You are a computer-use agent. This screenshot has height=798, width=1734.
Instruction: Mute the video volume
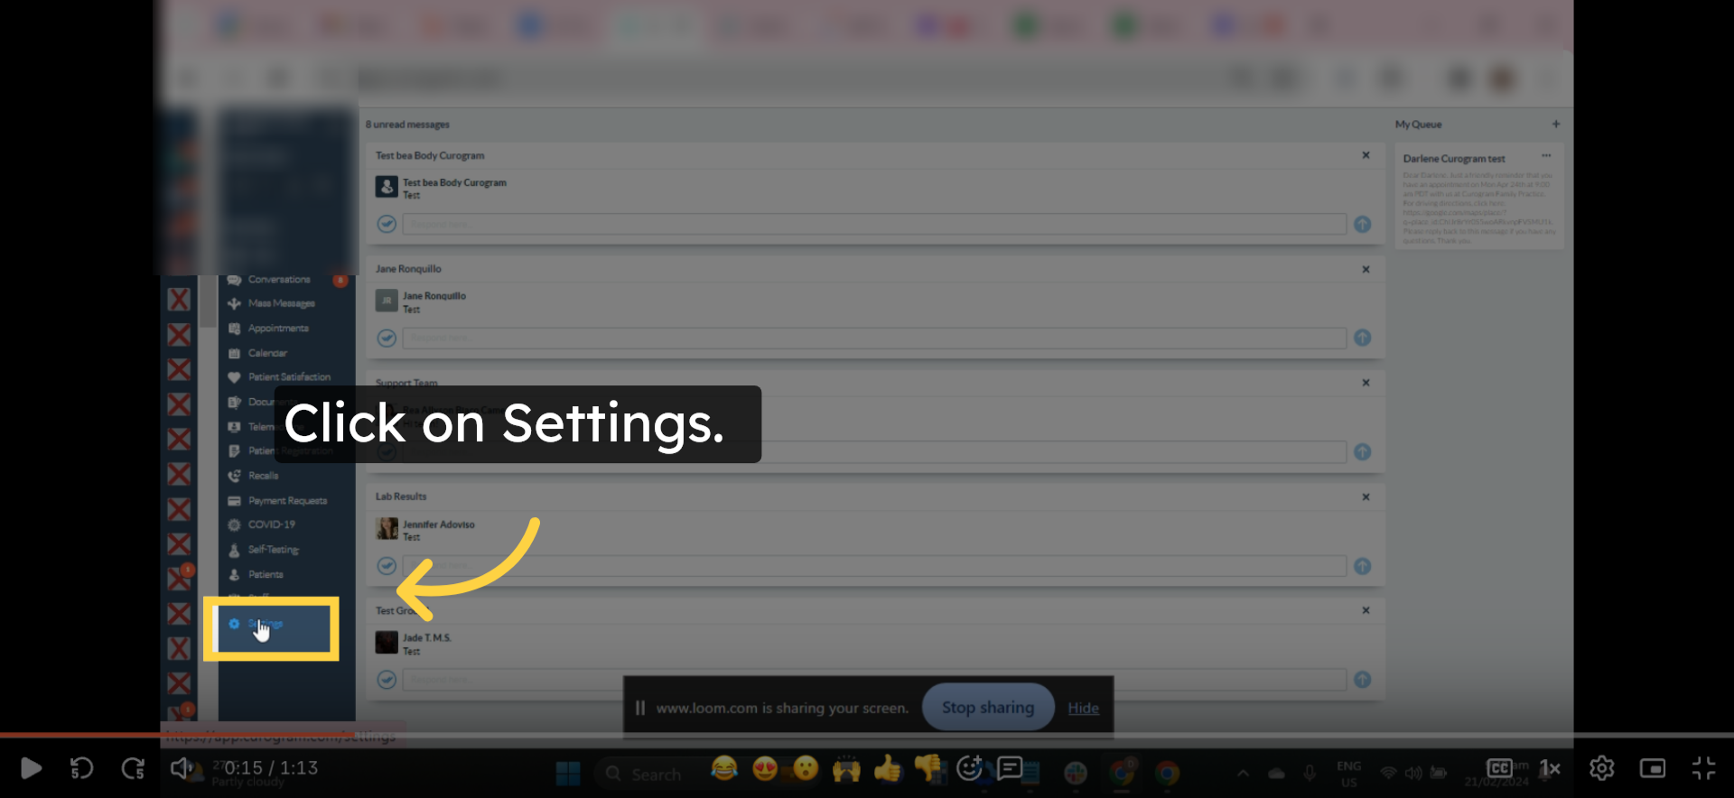click(x=181, y=768)
